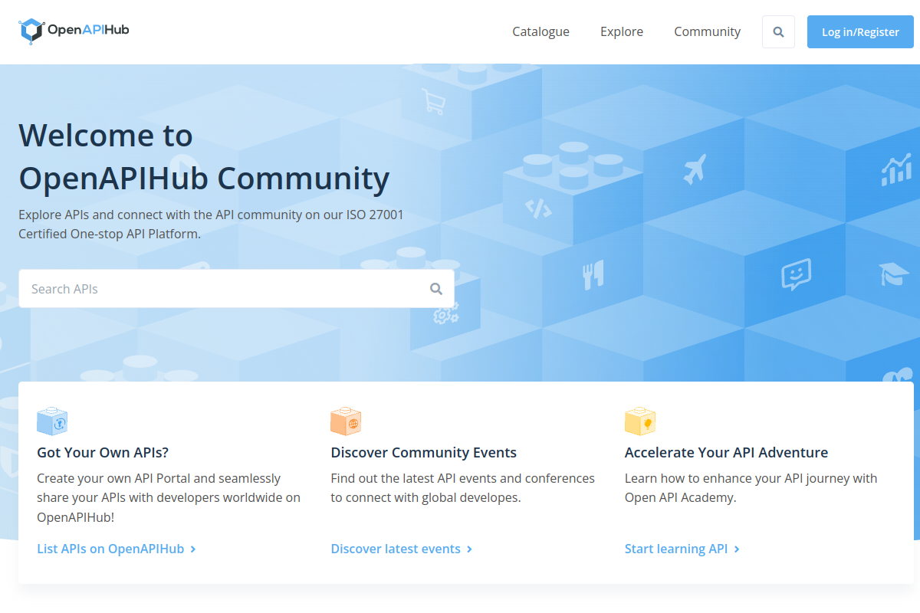The height and width of the screenshot is (613, 920).
Task: Click the OpenAPIHub logo
Action: pyautogui.click(x=74, y=31)
